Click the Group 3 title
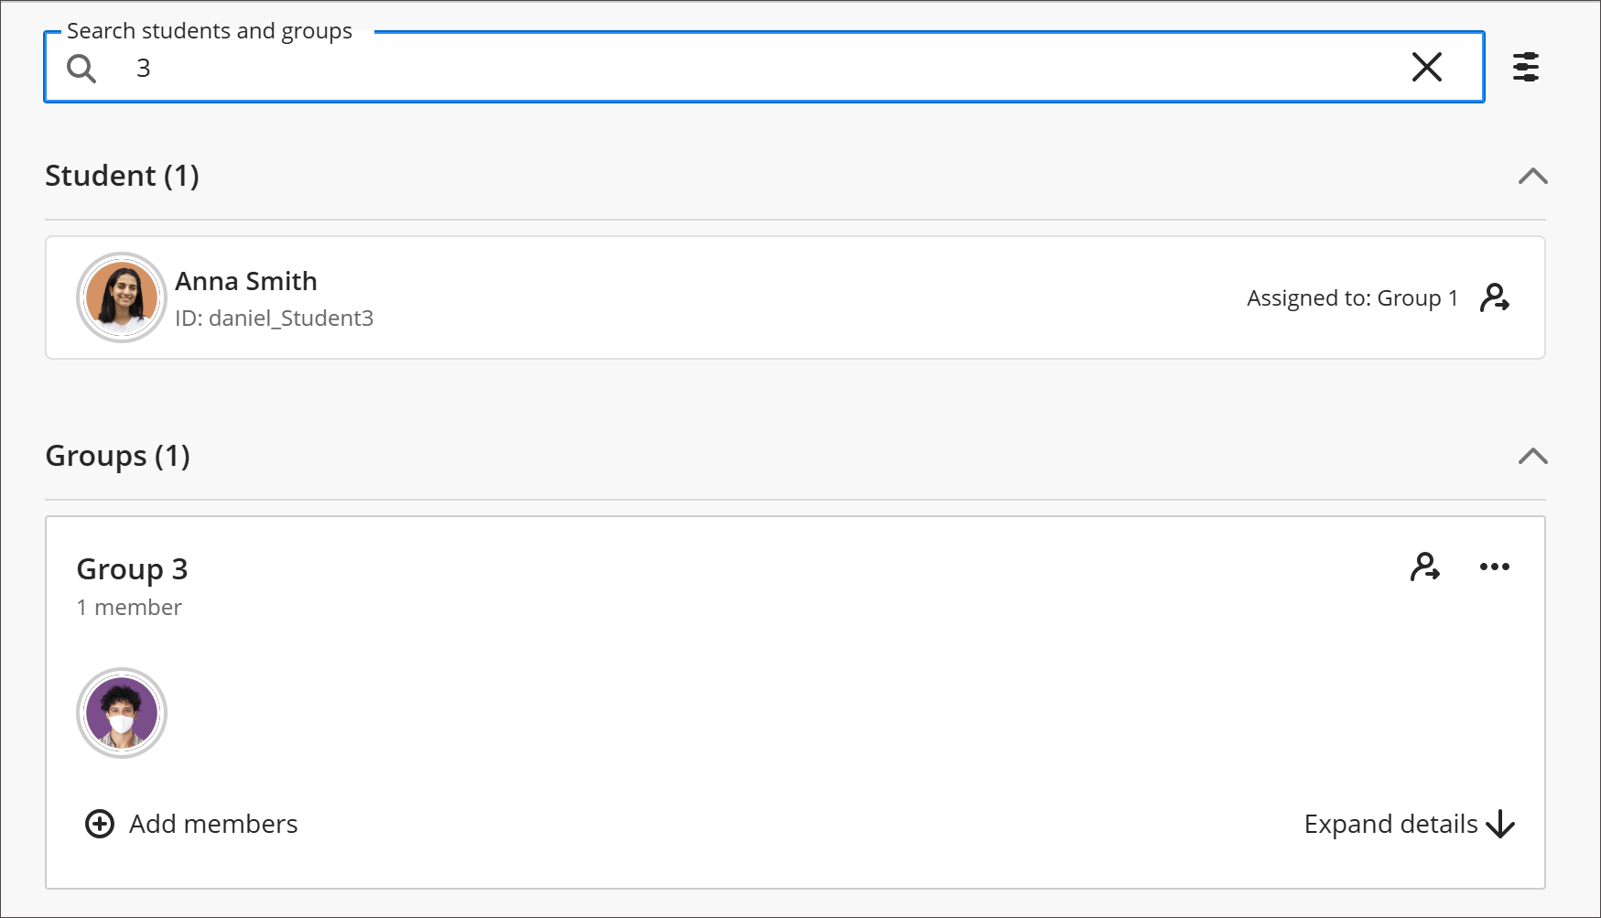This screenshot has width=1601, height=918. tap(133, 569)
